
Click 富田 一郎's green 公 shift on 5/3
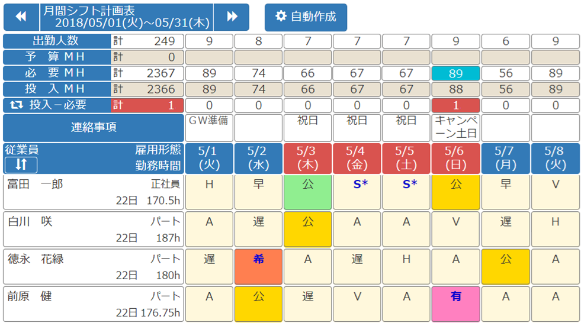[x=308, y=192]
